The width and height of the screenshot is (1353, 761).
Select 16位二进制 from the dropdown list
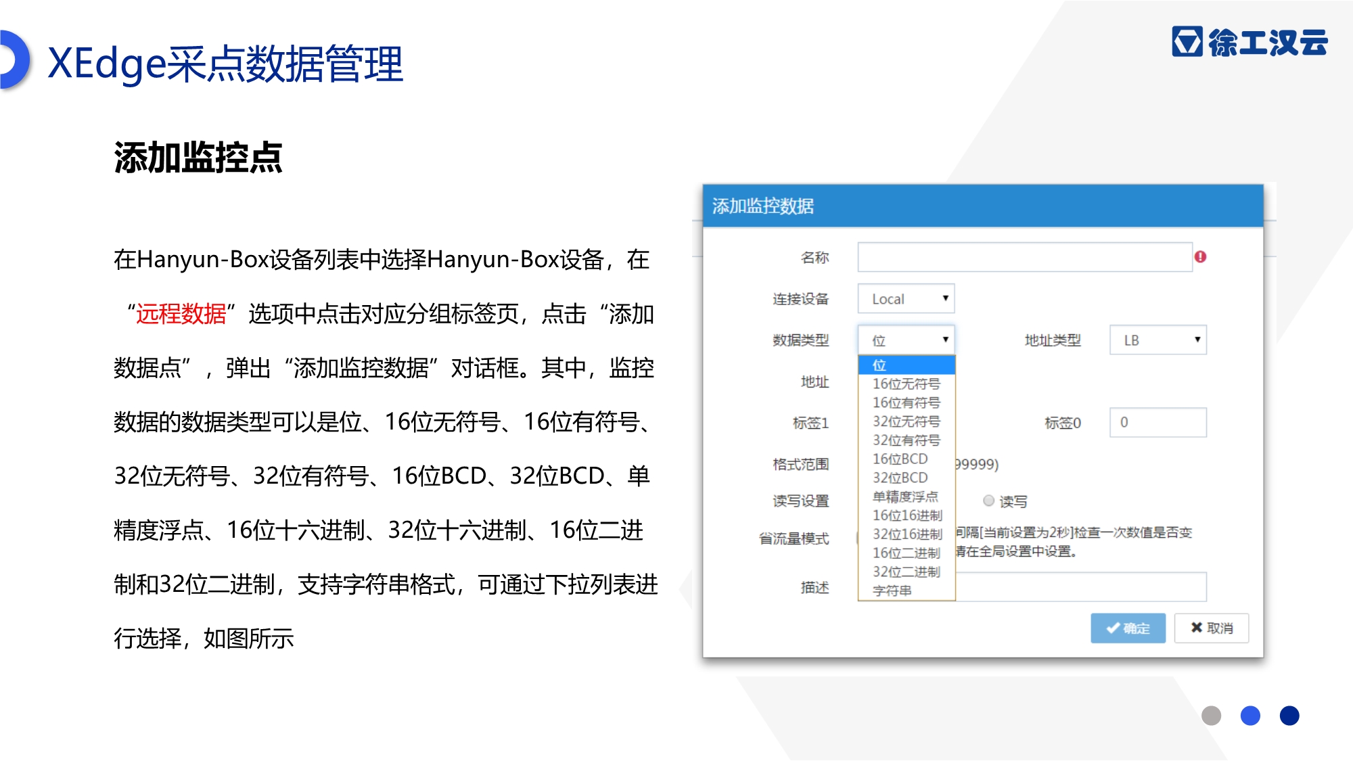coord(907,553)
